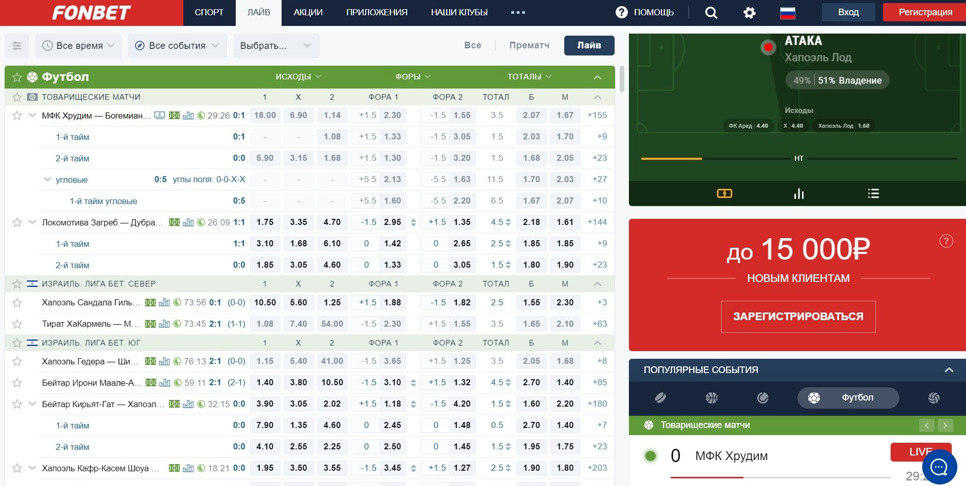The height and width of the screenshot is (486, 966).
Task: Open settings gear icon in header
Action: 750,13
